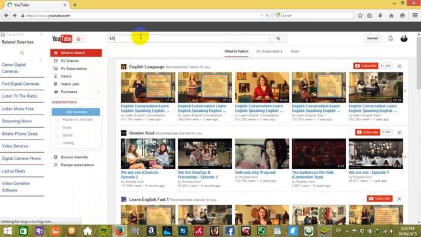This screenshot has height=237, width=421.
Task: Switch to the What to Watch tab
Action: tap(236, 51)
